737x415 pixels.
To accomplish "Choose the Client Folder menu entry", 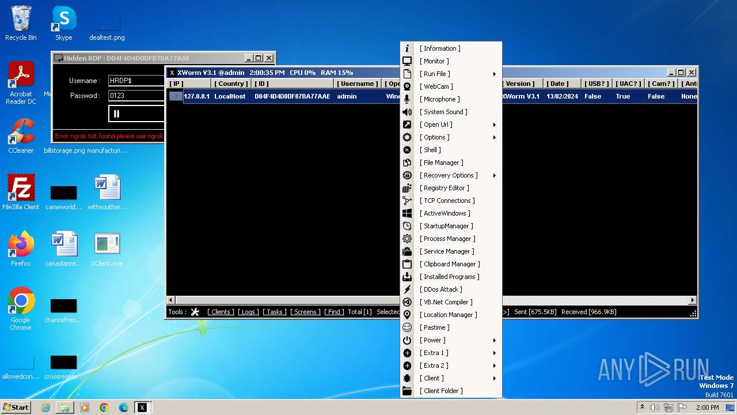I will click(451, 391).
